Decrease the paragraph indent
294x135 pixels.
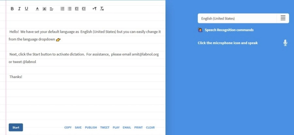click(x=77, y=8)
